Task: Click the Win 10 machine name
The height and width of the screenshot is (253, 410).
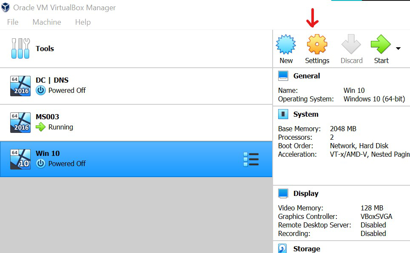Action: click(48, 153)
